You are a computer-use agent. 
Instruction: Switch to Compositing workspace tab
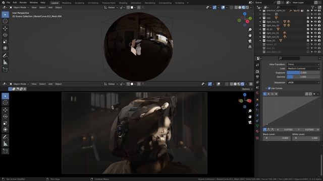(165, 3)
